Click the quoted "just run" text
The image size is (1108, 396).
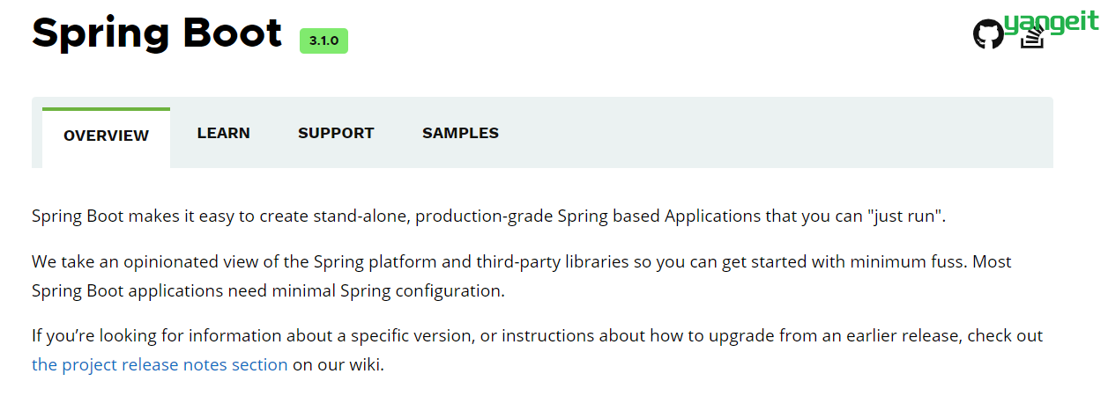pos(904,216)
